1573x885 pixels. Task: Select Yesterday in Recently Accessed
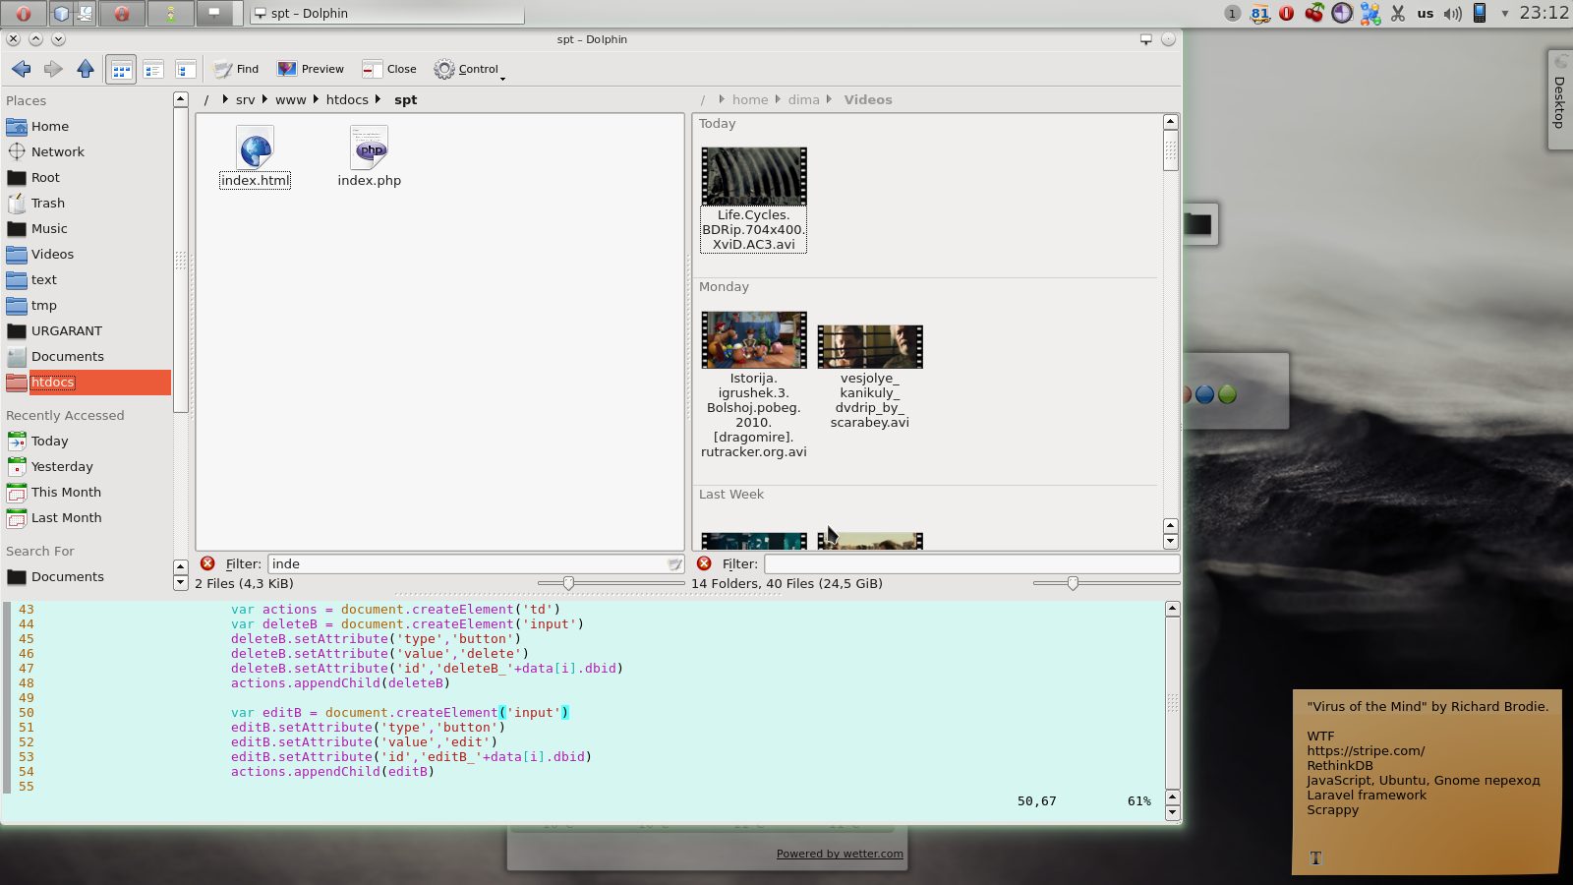click(61, 467)
